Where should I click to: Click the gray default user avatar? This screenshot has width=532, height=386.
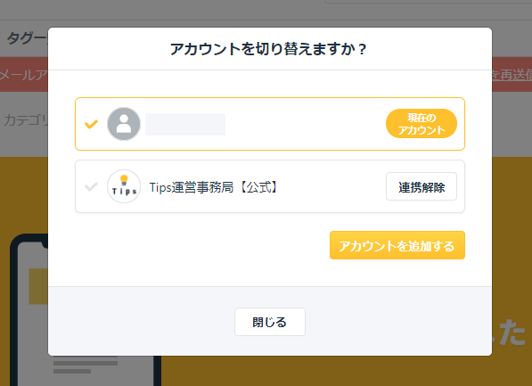click(x=124, y=124)
